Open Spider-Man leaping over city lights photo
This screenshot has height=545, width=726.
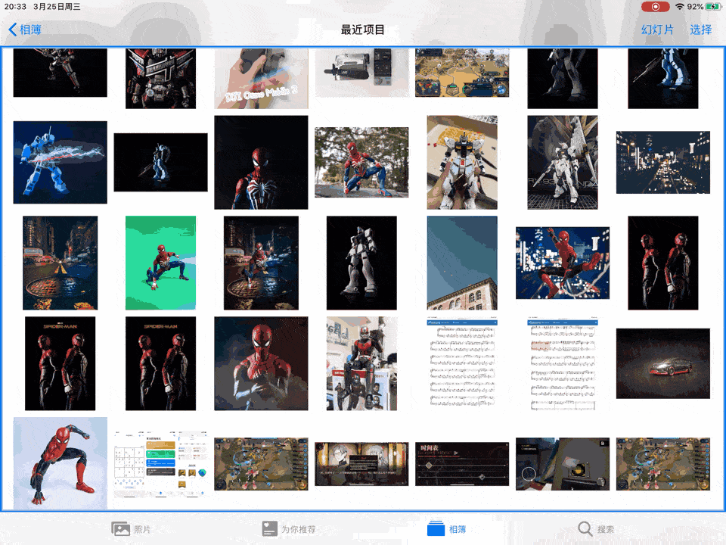pos(563,263)
